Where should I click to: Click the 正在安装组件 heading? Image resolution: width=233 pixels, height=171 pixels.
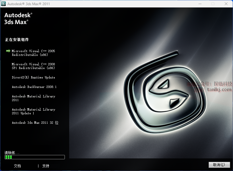17,40
